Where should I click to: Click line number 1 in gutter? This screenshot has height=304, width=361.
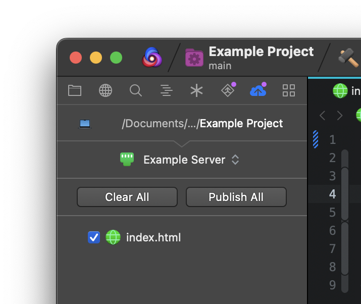pos(332,139)
